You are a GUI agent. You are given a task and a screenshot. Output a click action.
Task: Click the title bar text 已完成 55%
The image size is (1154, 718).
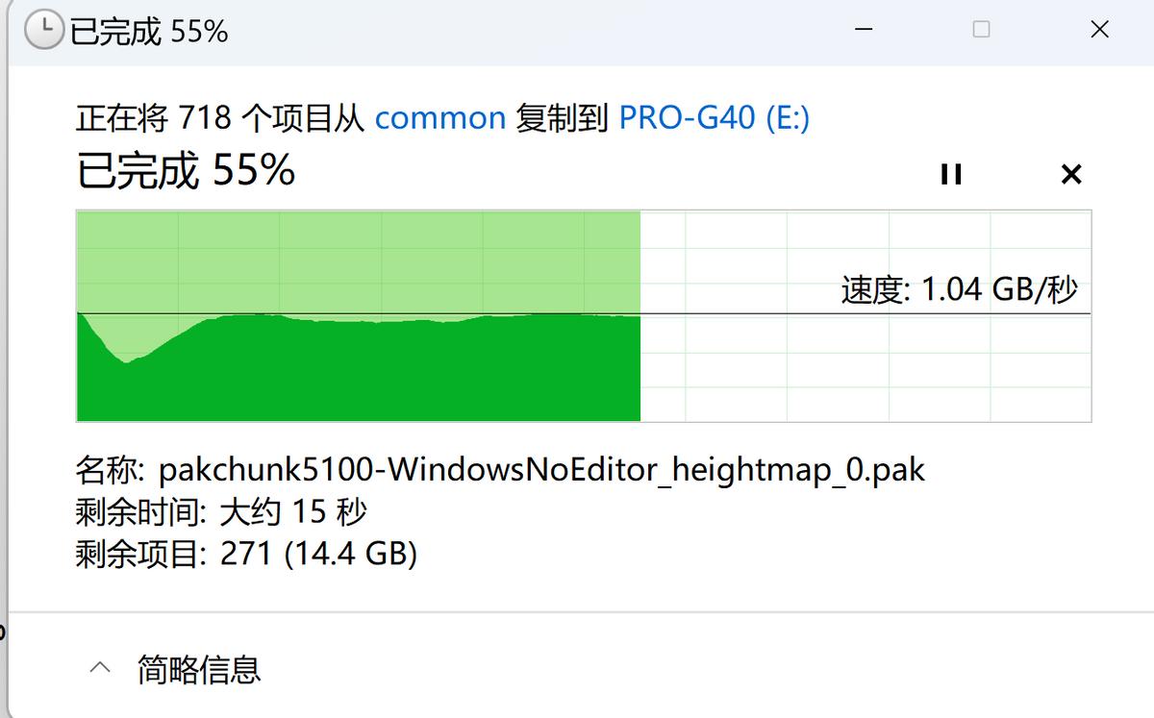pos(149,32)
